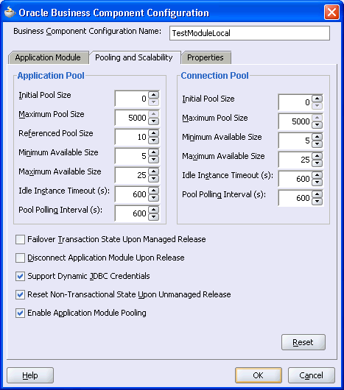Toggle Reset Non-Transactional State Upon Unmanaged Release

[20, 295]
